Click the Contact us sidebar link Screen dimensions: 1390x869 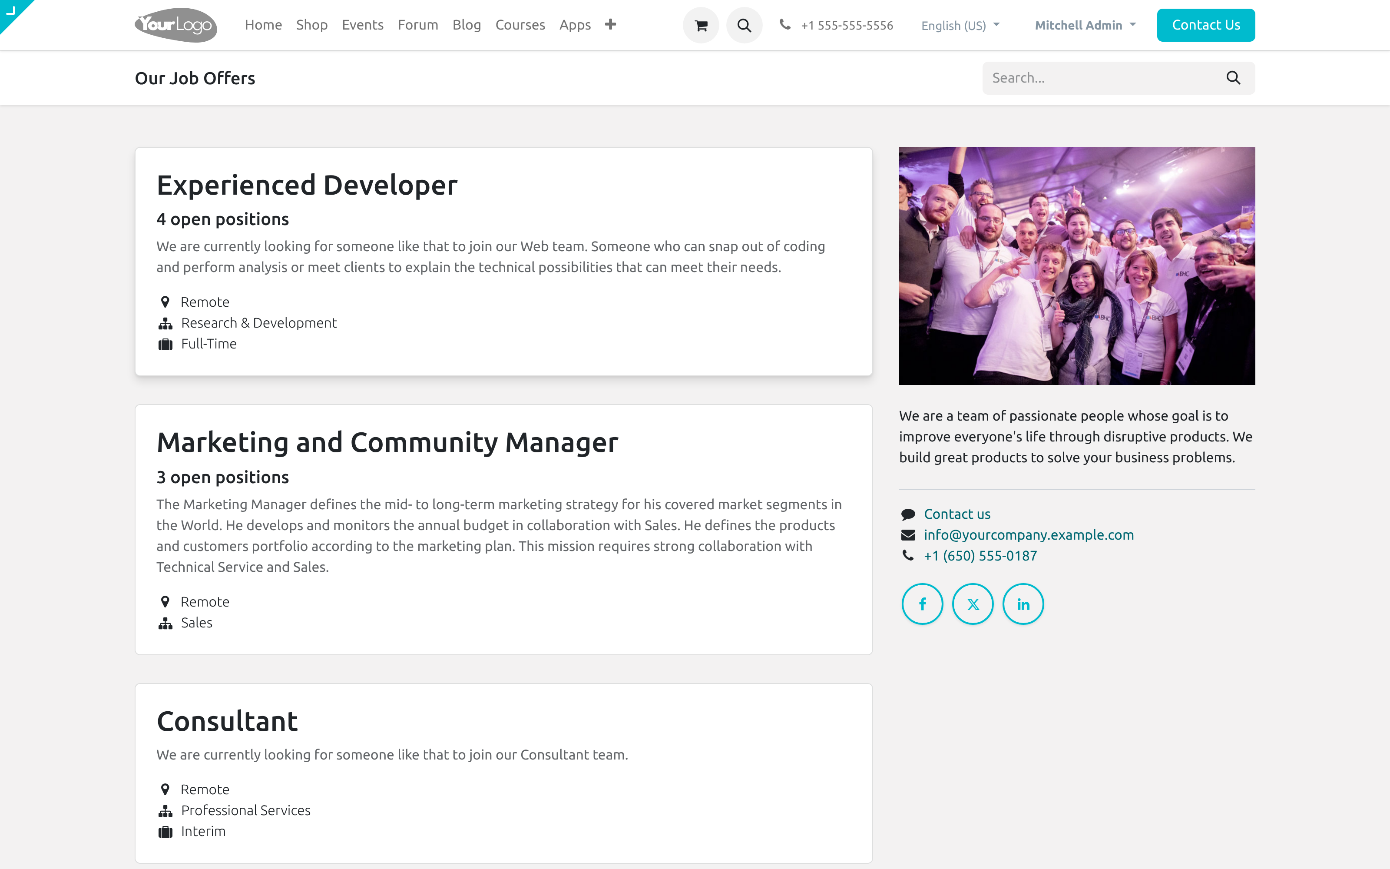point(957,514)
